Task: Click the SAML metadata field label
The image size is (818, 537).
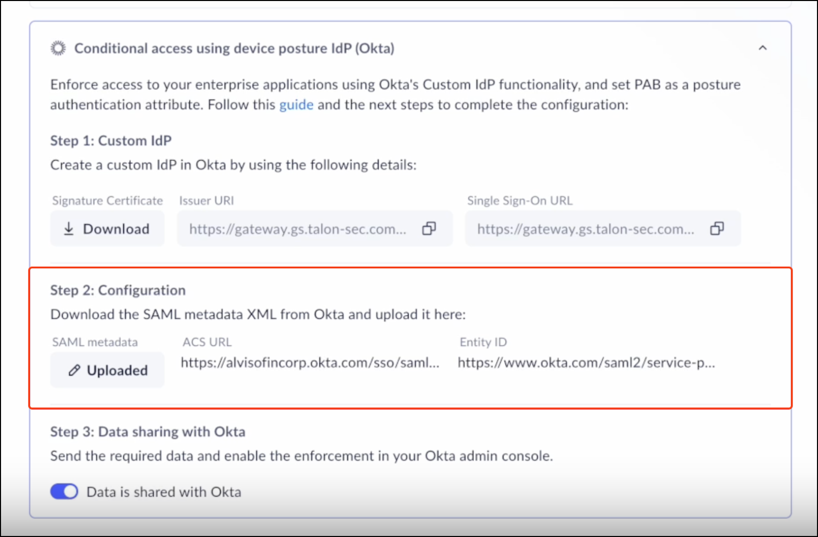Action: 95,342
